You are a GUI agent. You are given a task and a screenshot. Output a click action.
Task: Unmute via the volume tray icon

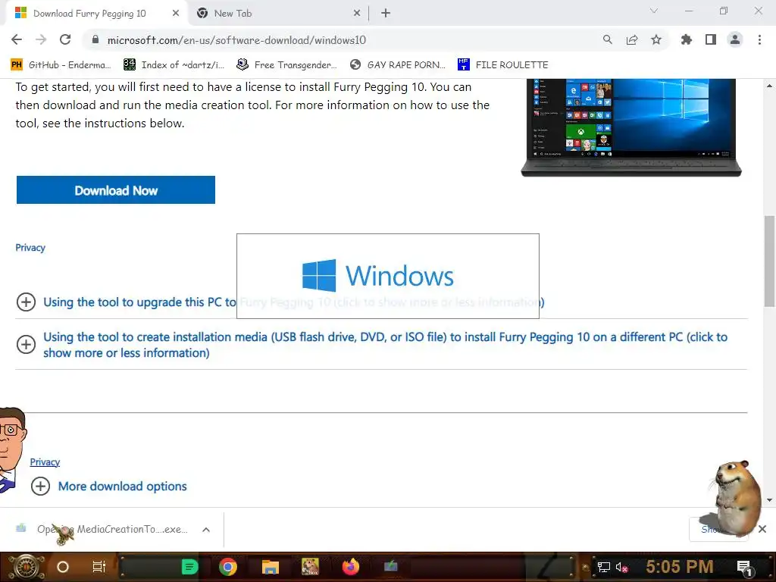click(x=622, y=567)
